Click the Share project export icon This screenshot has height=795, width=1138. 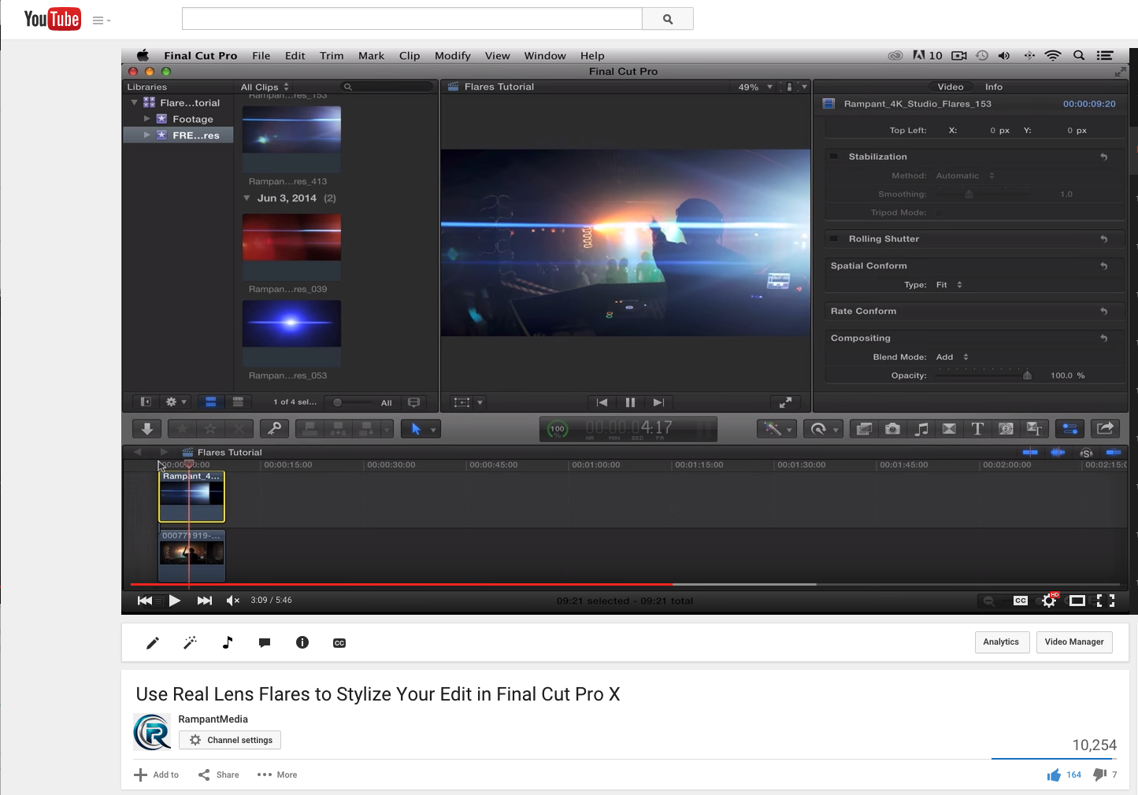[1105, 429]
